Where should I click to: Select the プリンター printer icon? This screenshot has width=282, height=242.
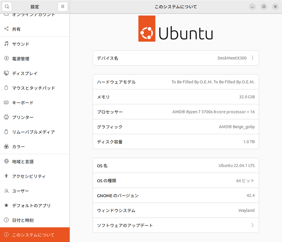coord(6,117)
